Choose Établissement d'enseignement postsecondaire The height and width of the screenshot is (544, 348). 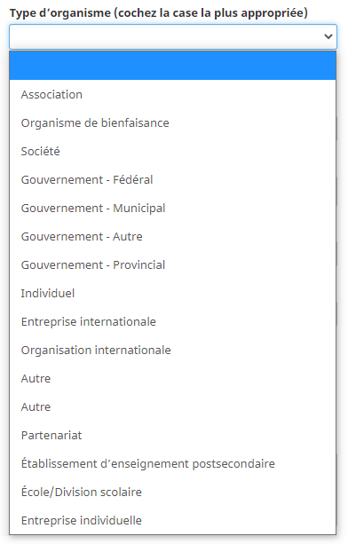[x=173, y=464]
